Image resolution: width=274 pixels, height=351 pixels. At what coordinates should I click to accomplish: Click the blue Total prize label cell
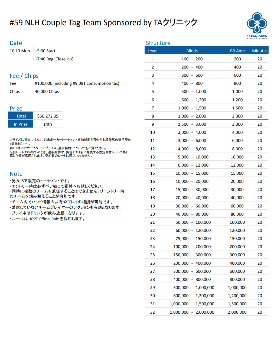[x=21, y=116]
